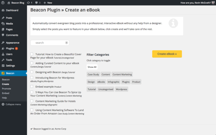Click the Filter Categories heading
This screenshot has width=216, height=135.
click(98, 54)
